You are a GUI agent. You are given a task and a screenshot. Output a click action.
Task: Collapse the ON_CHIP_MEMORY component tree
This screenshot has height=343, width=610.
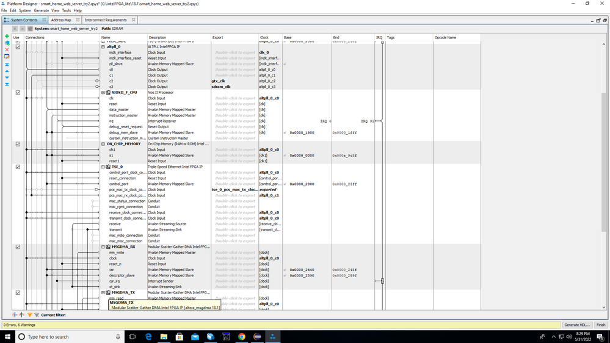pyautogui.click(x=103, y=144)
